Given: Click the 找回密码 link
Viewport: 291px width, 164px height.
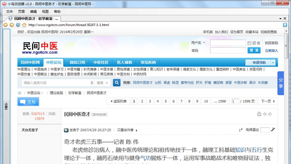Looking at the screenshot, I should coord(271,43).
